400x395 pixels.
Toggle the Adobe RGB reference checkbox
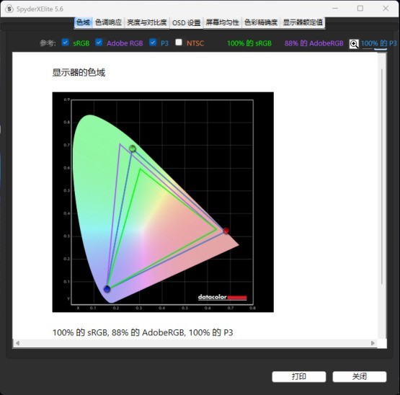click(99, 43)
